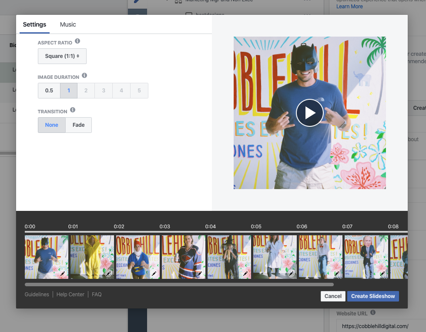
Task: Open the Help Center link
Action: 70,295
